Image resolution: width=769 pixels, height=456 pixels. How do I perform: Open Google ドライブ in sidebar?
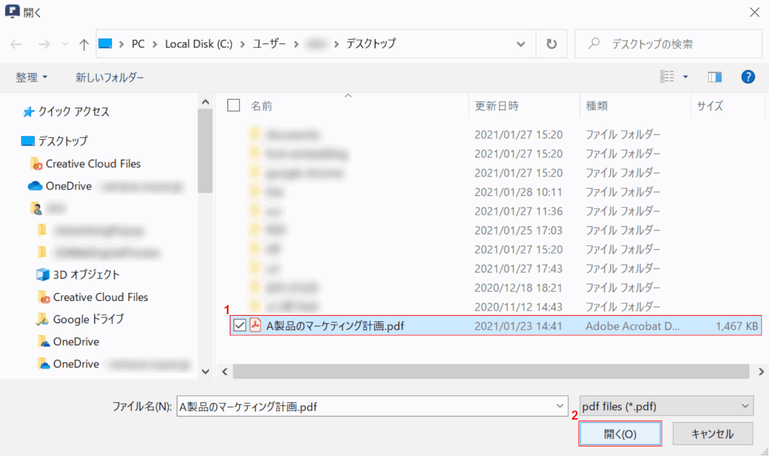[88, 319]
